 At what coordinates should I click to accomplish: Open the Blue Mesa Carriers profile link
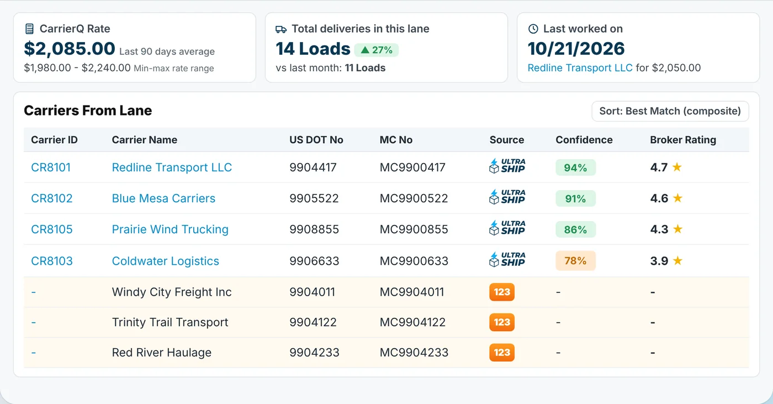(x=163, y=198)
